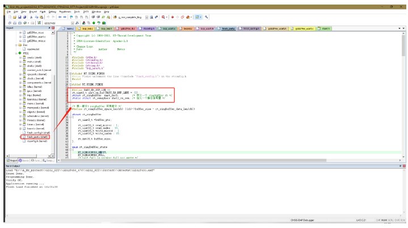Open Options for Target magic wand icon
Screen dimensions: 408x228
point(77,23)
